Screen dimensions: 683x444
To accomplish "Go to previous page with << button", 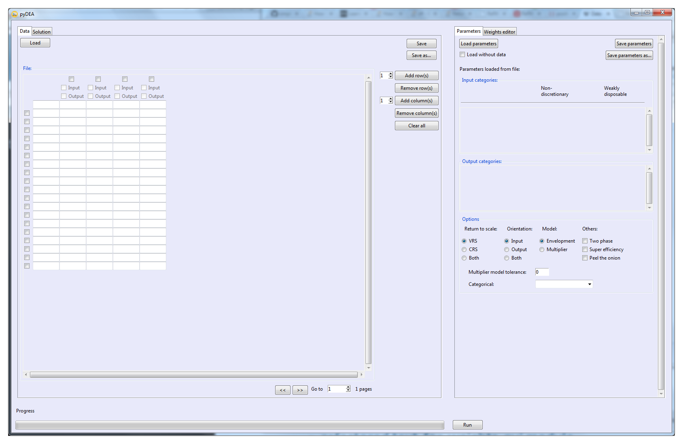I will [283, 390].
